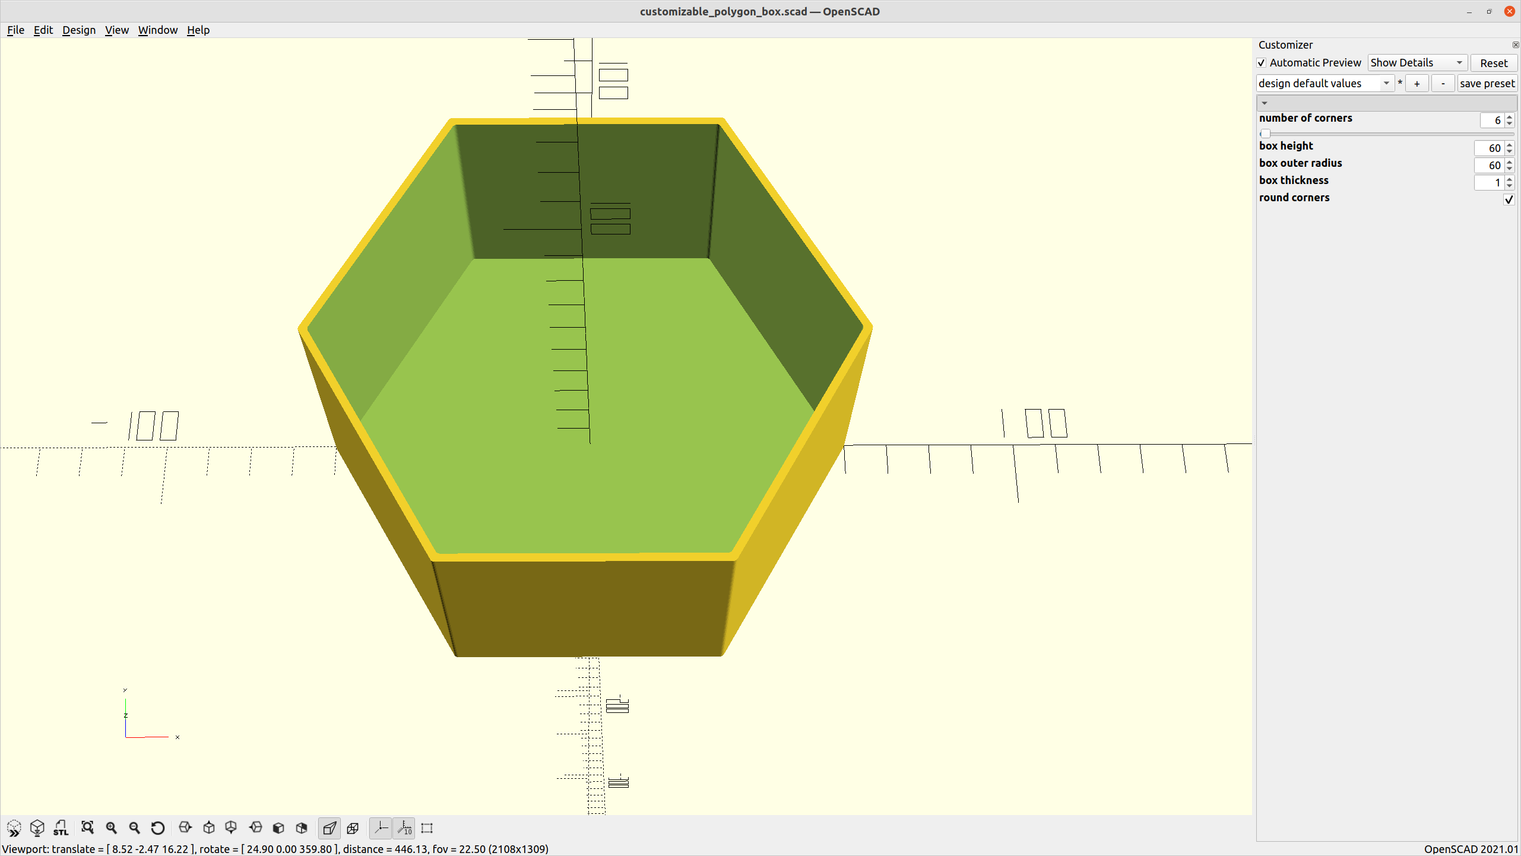
Task: Click the save preset button
Action: 1487,83
